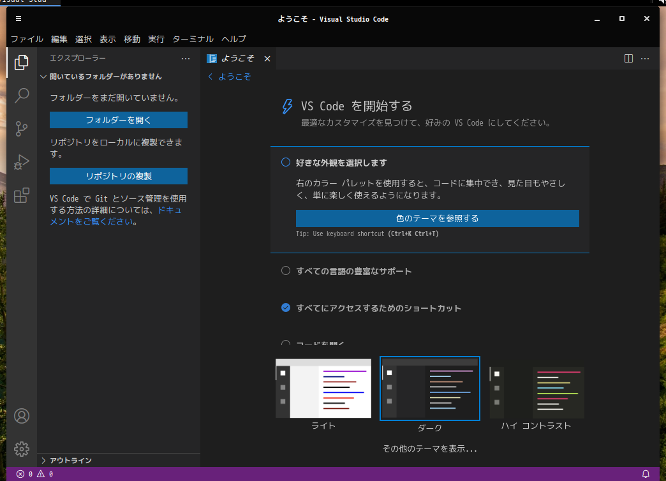
Task: Open editor more actions ellipsis
Action: [x=645, y=59]
